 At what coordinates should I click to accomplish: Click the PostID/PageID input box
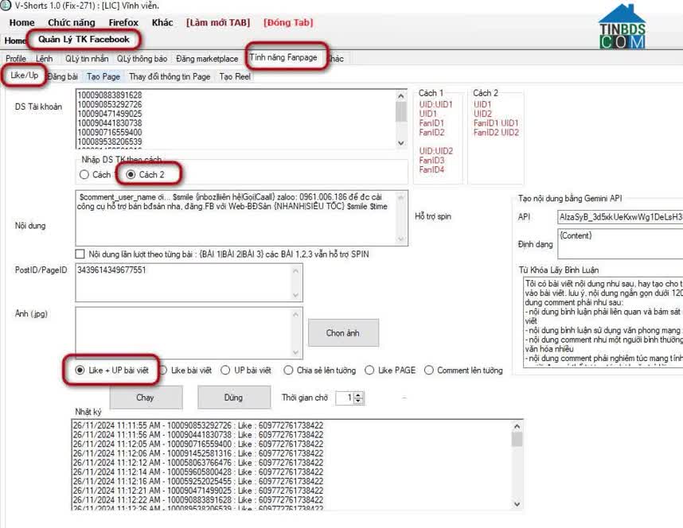189,282
